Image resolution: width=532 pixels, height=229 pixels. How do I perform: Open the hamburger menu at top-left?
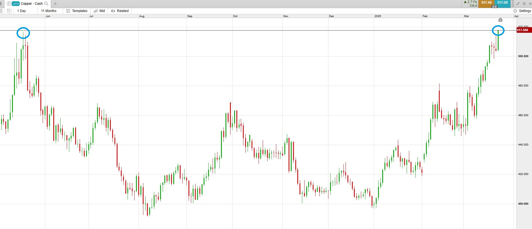click(1, 4)
